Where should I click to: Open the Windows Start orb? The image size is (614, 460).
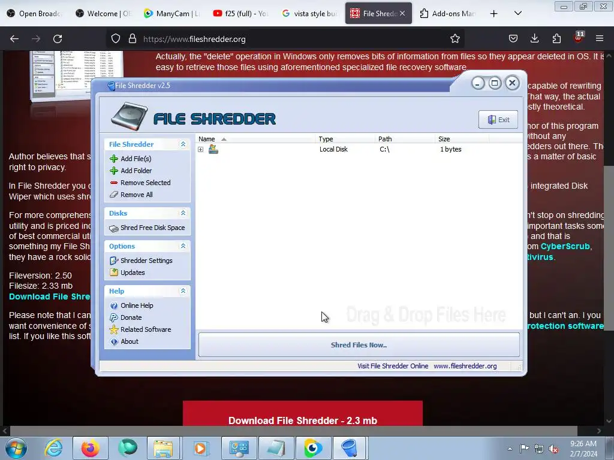pos(16,448)
